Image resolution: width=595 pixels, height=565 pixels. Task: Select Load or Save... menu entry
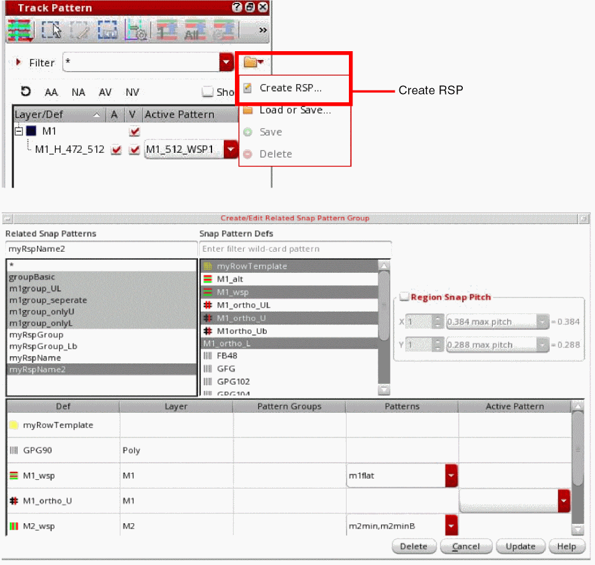295,110
